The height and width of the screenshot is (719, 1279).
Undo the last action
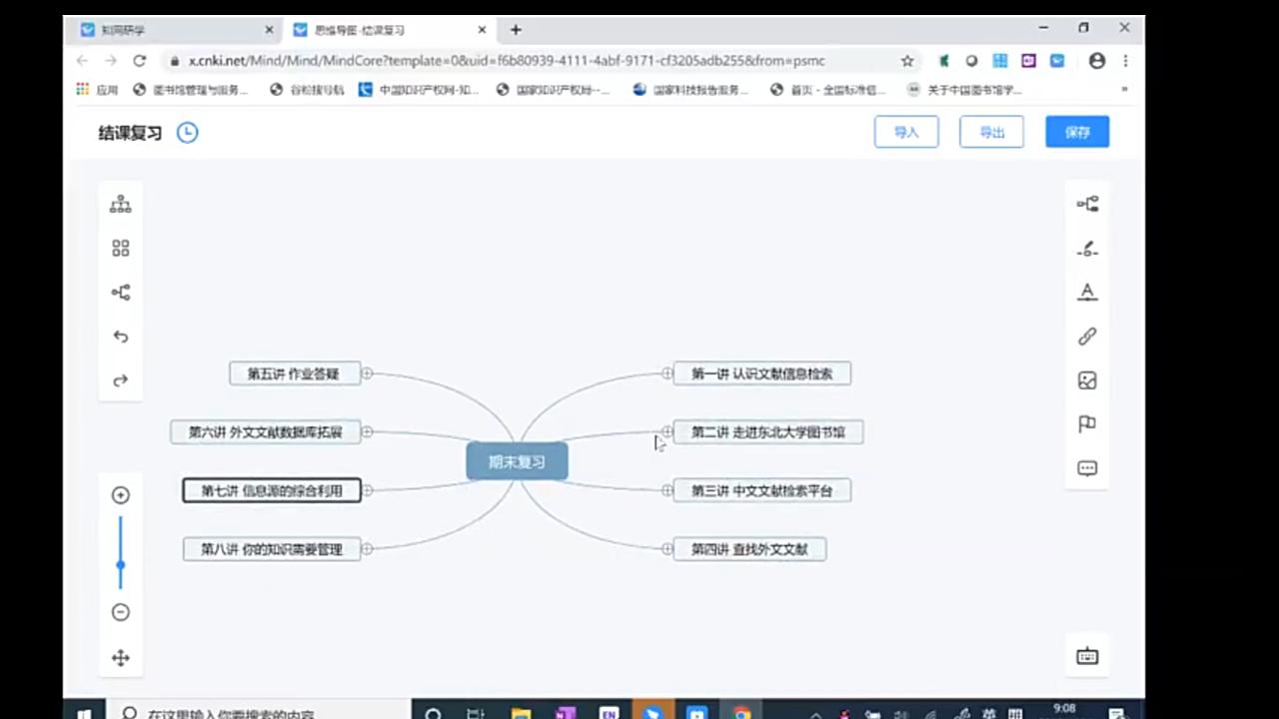120,337
